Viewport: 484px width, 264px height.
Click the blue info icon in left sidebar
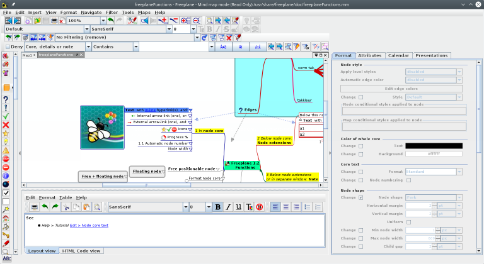6,176
